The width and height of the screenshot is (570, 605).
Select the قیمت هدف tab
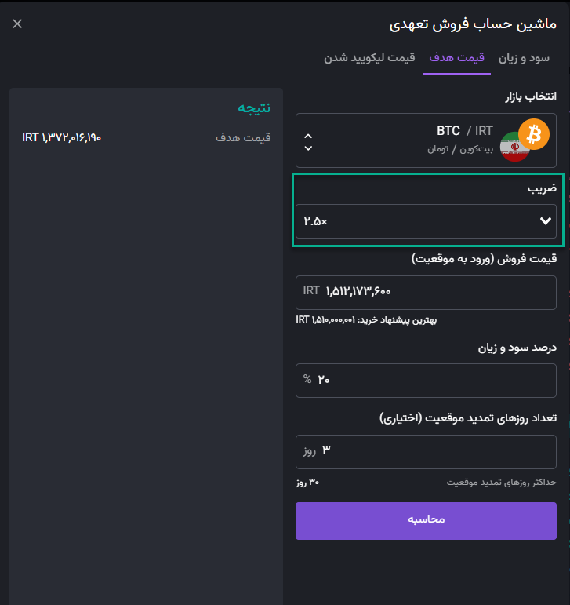click(x=456, y=58)
